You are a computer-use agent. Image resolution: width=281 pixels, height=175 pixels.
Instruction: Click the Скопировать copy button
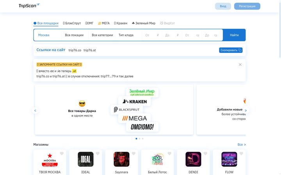tap(231, 50)
